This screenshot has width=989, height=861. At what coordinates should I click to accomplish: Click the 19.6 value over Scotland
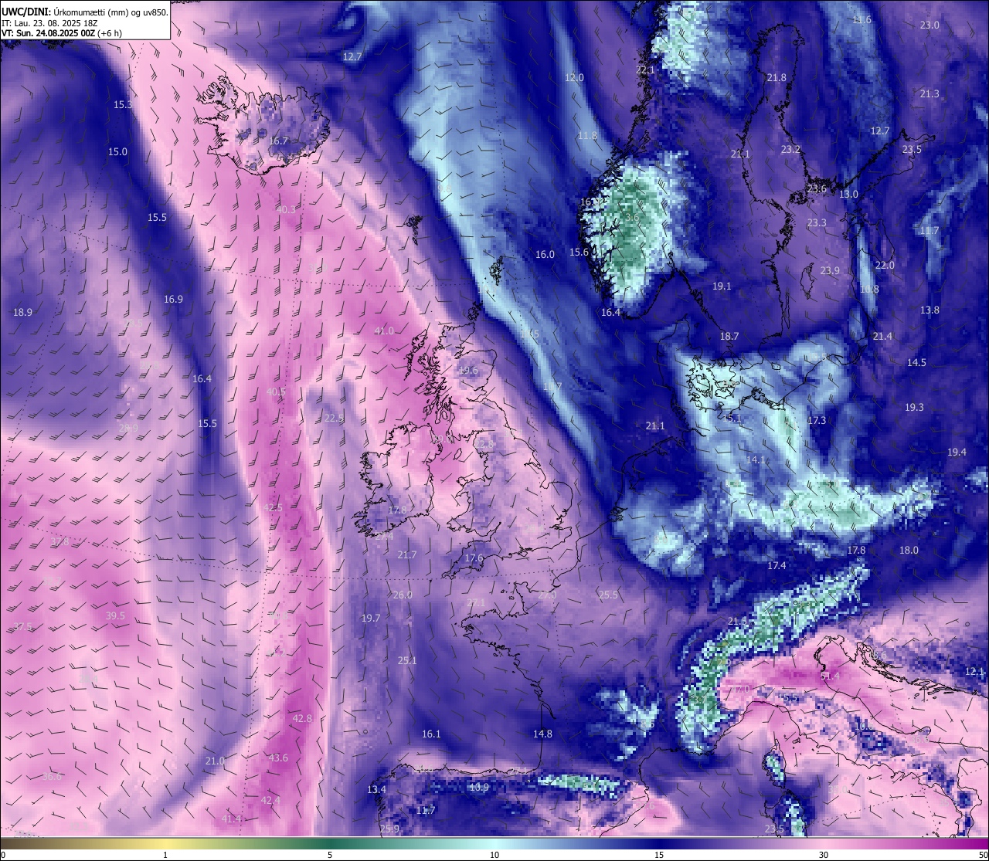468,371
